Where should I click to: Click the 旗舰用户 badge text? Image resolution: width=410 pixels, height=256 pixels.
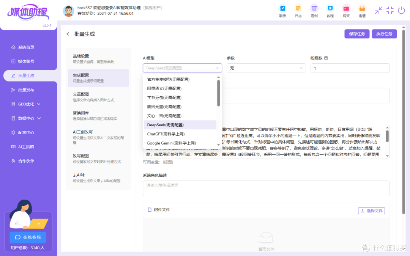(153, 8)
